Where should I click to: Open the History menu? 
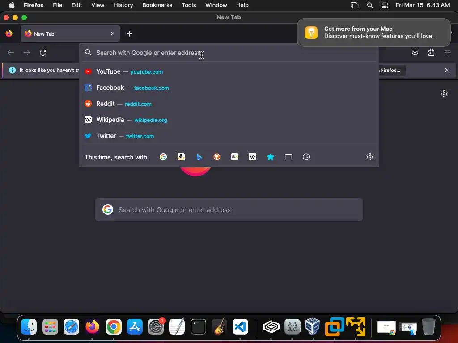[123, 5]
